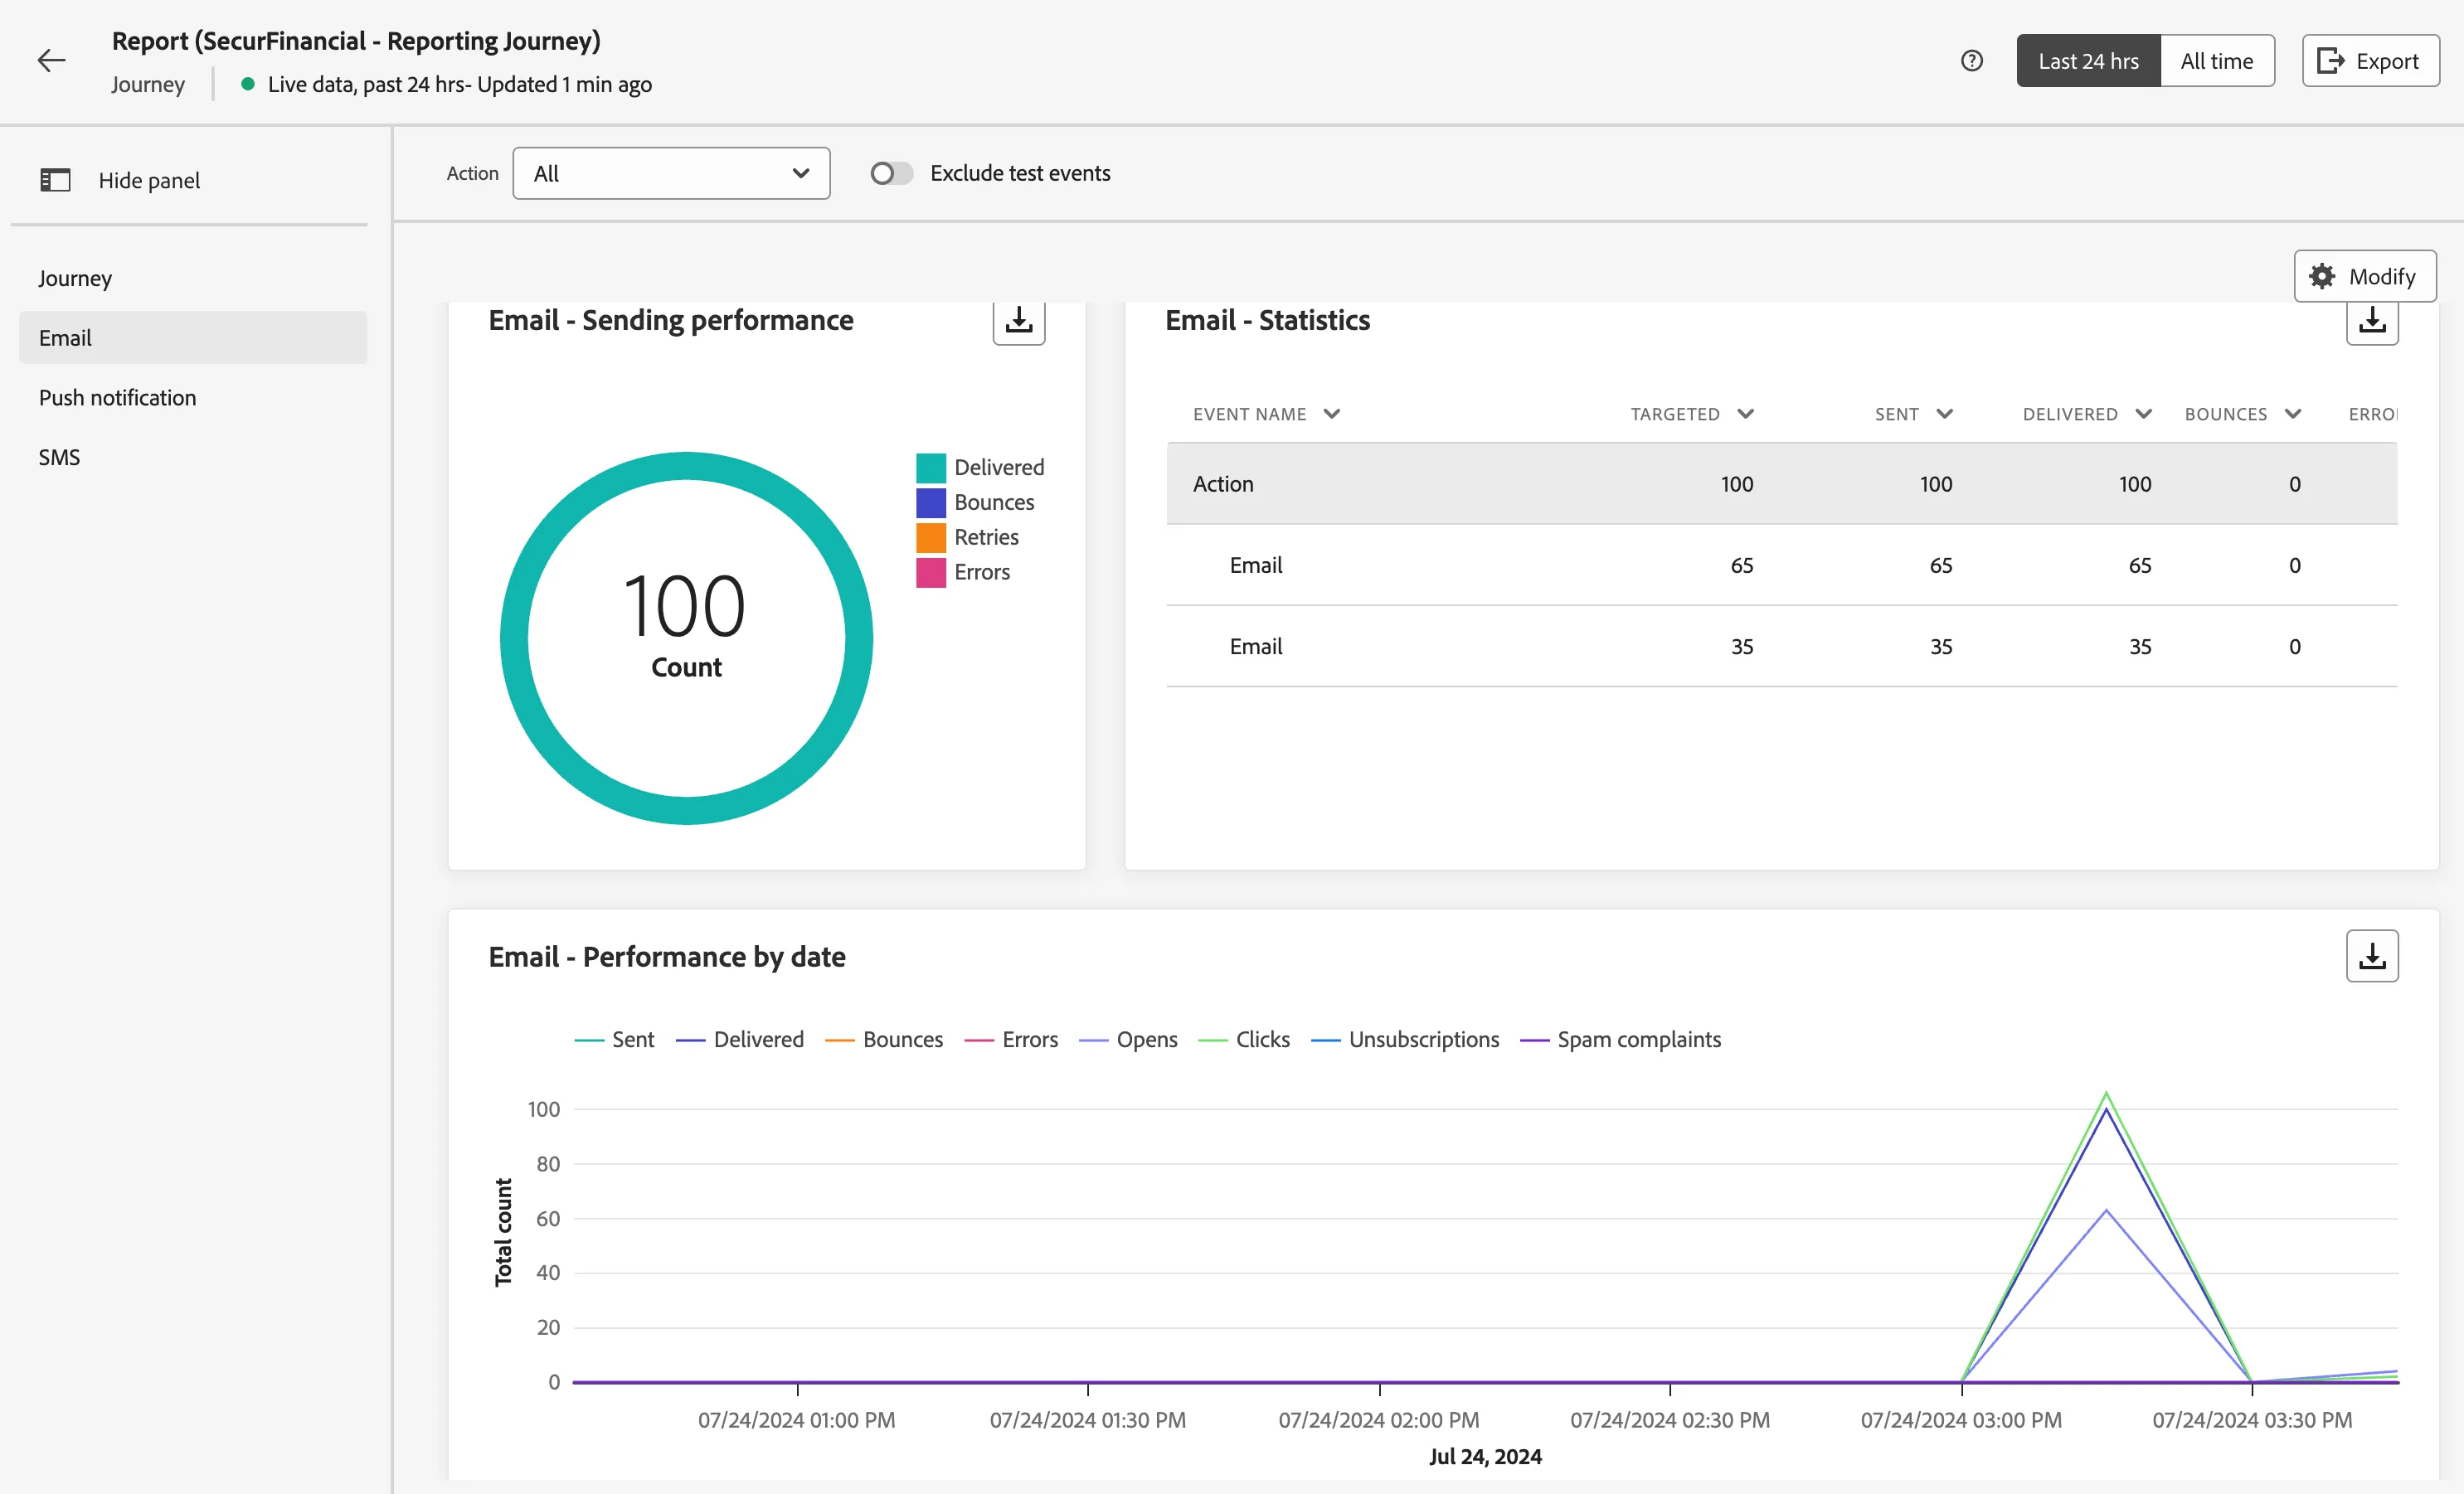Click the 07/24/2024 03:00 PM axis label
The width and height of the screenshot is (2464, 1494).
pos(1960,1420)
